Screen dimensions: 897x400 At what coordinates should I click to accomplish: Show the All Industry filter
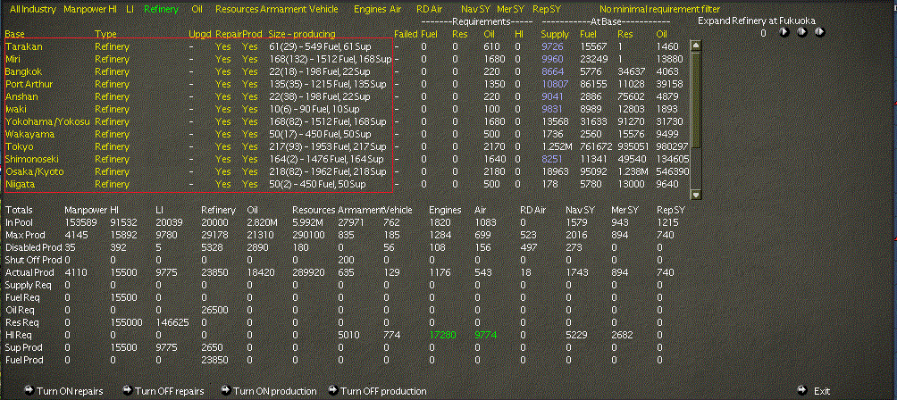pyautogui.click(x=32, y=9)
